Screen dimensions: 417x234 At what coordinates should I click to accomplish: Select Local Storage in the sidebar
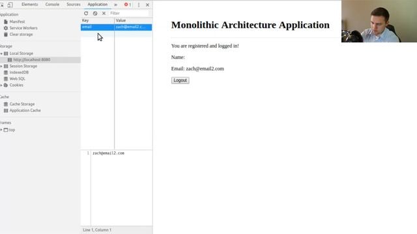[x=22, y=53]
